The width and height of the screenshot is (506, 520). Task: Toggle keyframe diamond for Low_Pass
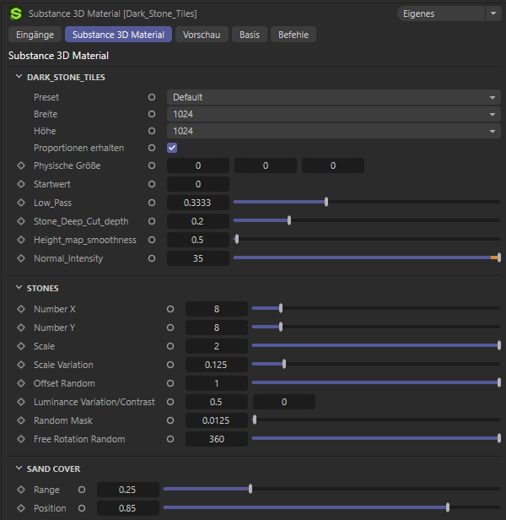pos(21,203)
